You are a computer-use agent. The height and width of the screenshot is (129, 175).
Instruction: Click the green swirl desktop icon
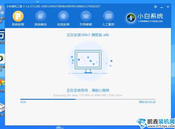pos(2,59)
